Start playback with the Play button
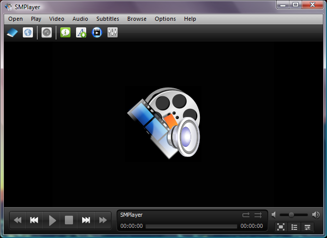This screenshot has width=327, height=238. point(52,220)
